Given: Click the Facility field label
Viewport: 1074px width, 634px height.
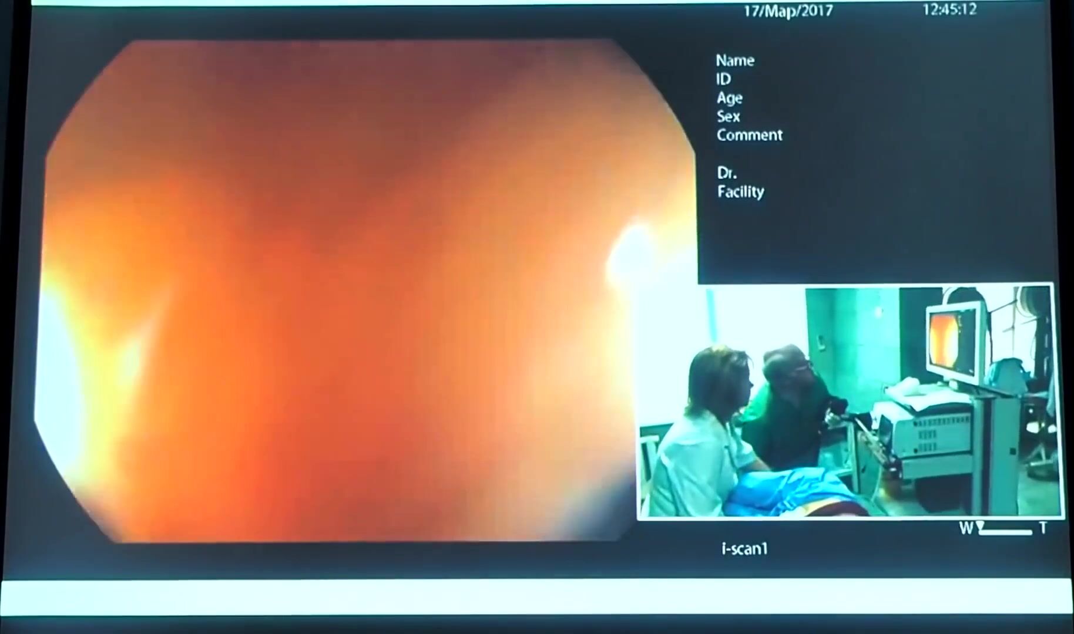Looking at the screenshot, I should pos(740,192).
